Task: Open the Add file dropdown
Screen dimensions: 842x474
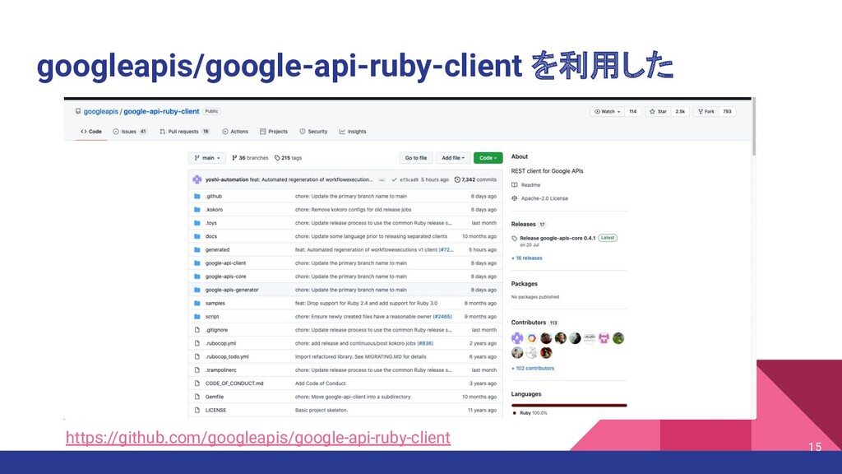Action: [x=453, y=158]
